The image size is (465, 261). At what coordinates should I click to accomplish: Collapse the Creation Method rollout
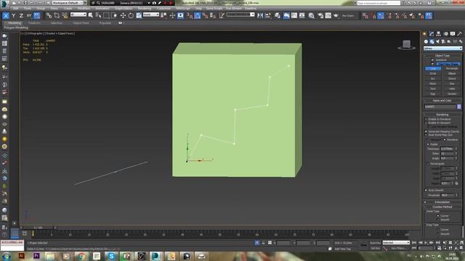point(442,207)
